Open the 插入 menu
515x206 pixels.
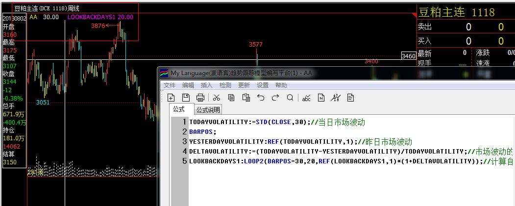tap(207, 85)
